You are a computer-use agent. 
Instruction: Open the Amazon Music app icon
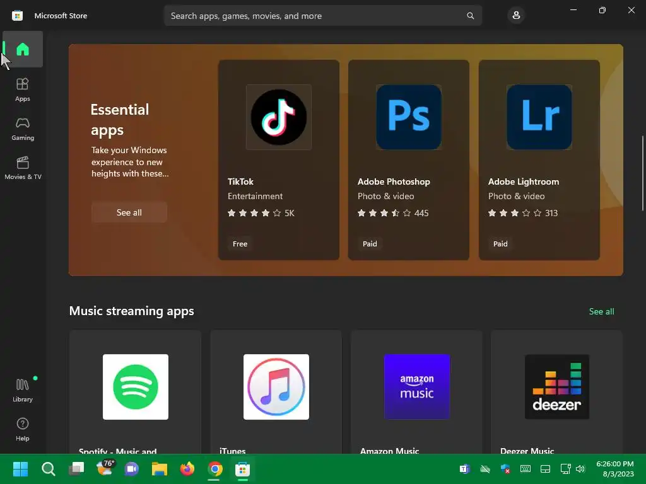417,387
